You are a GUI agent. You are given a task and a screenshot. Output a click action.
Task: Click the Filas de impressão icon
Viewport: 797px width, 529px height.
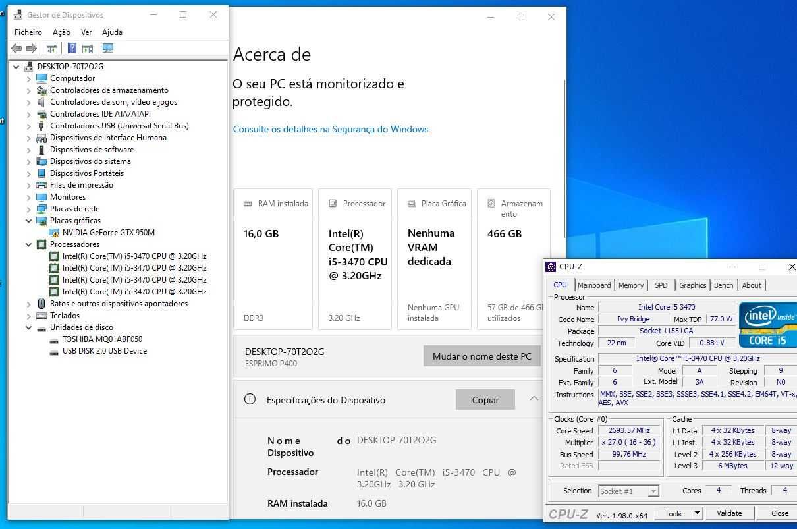pyautogui.click(x=41, y=185)
